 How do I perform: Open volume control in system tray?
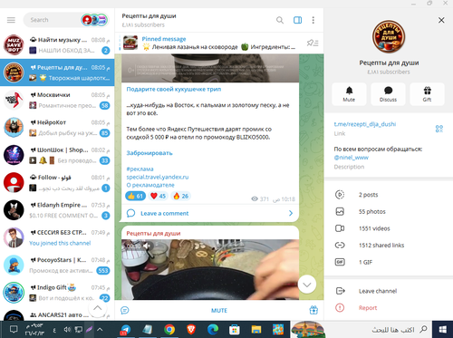point(67,330)
